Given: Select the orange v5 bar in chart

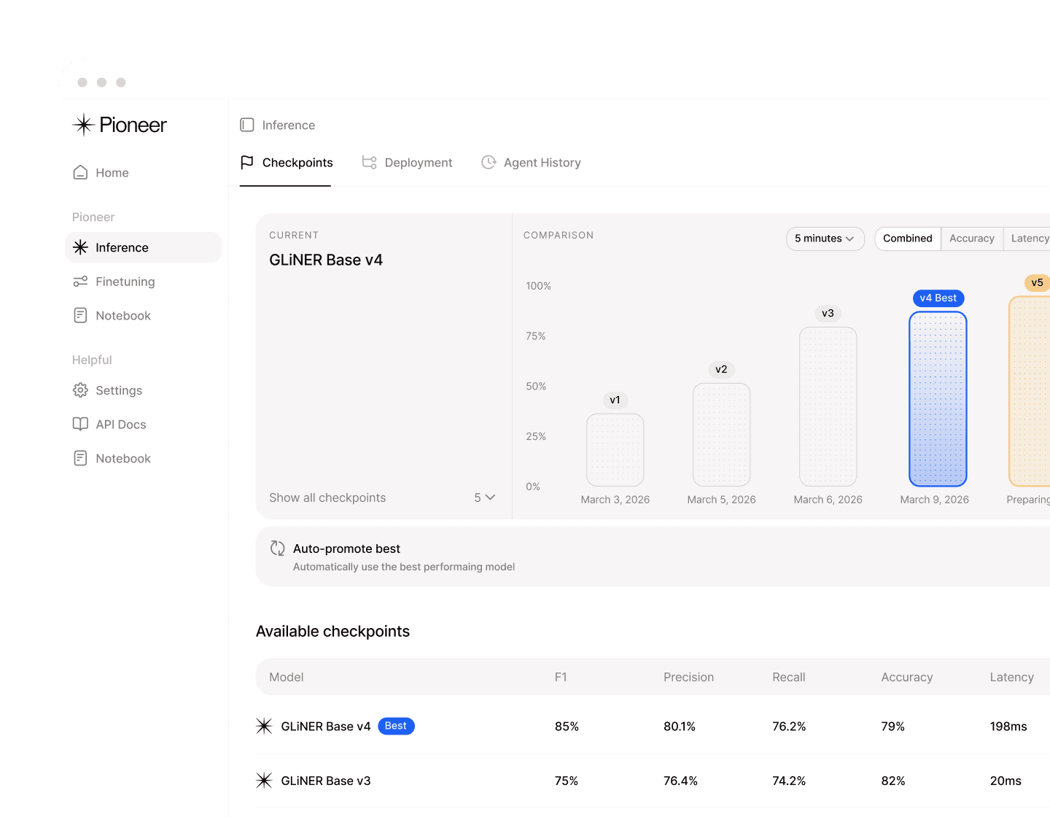Looking at the screenshot, I should click(1030, 391).
